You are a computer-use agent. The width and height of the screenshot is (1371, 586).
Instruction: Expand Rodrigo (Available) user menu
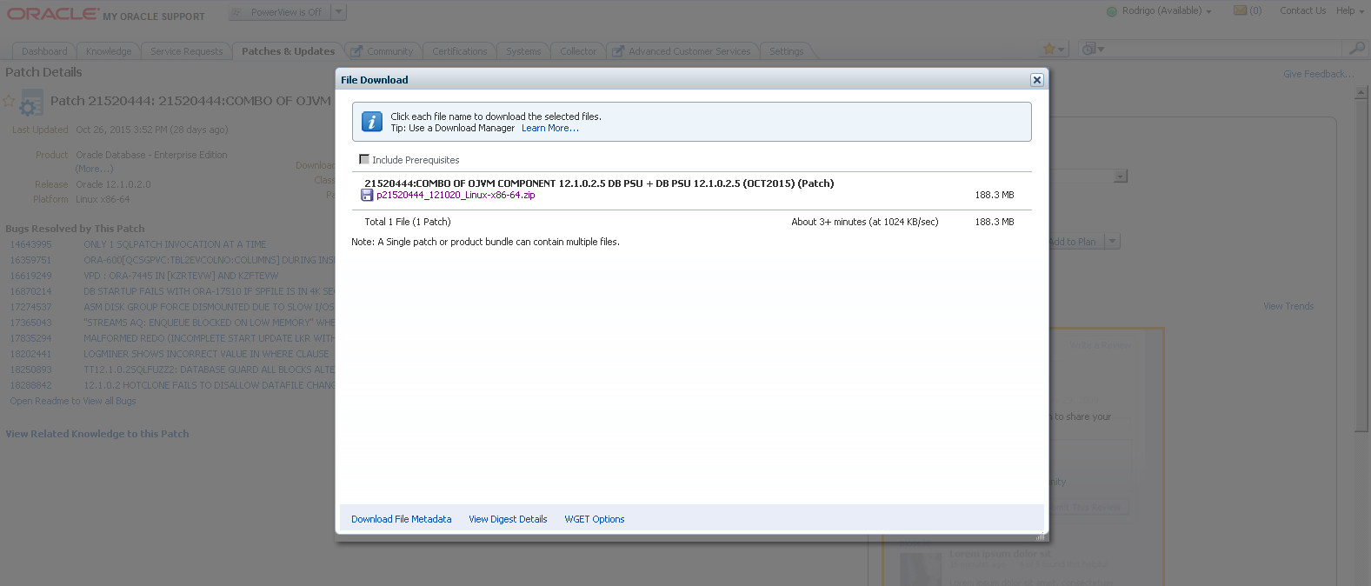coord(1167,11)
